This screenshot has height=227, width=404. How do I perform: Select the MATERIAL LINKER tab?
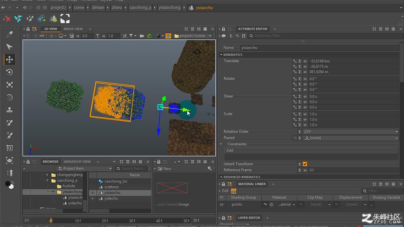[x=252, y=184]
